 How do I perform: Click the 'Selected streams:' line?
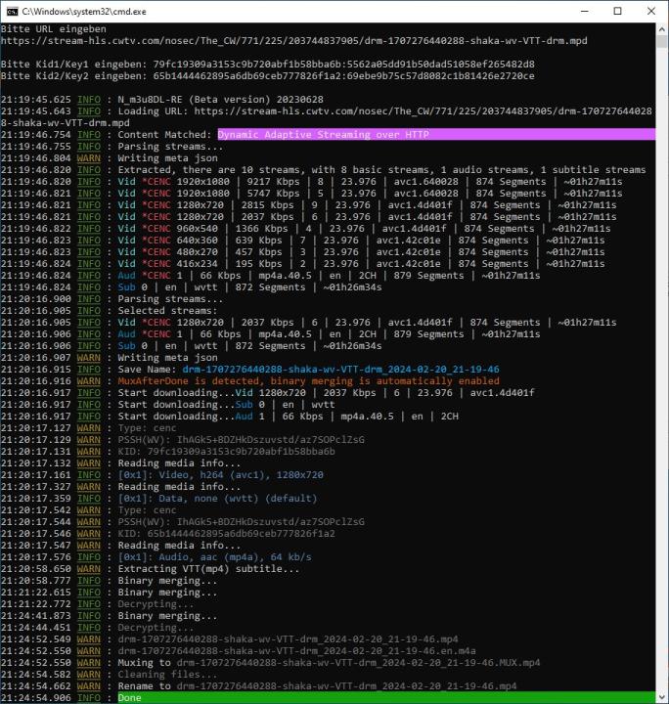110,310
